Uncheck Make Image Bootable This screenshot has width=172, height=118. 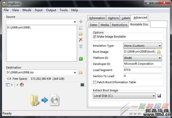coord(94,37)
